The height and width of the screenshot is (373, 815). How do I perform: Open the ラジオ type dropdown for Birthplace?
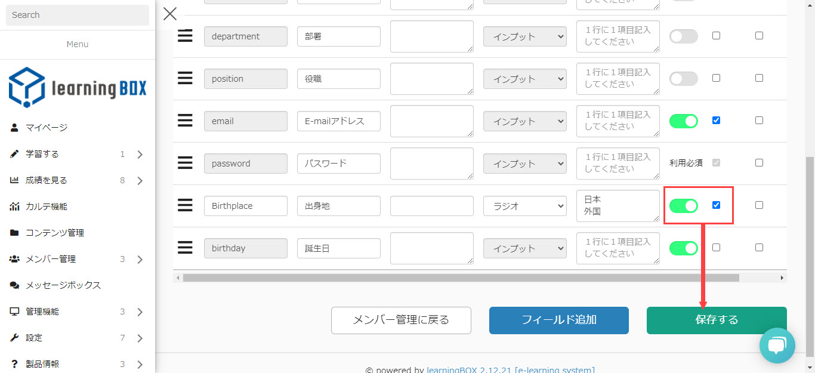tap(524, 206)
